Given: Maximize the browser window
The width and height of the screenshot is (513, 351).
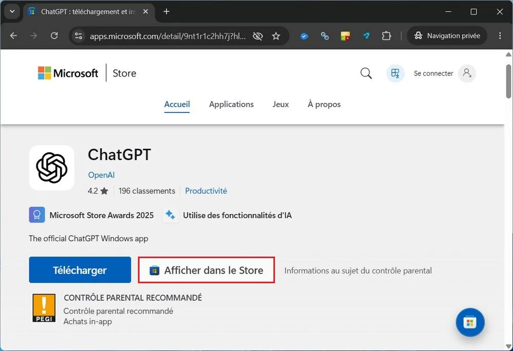Looking at the screenshot, I should tap(473, 11).
